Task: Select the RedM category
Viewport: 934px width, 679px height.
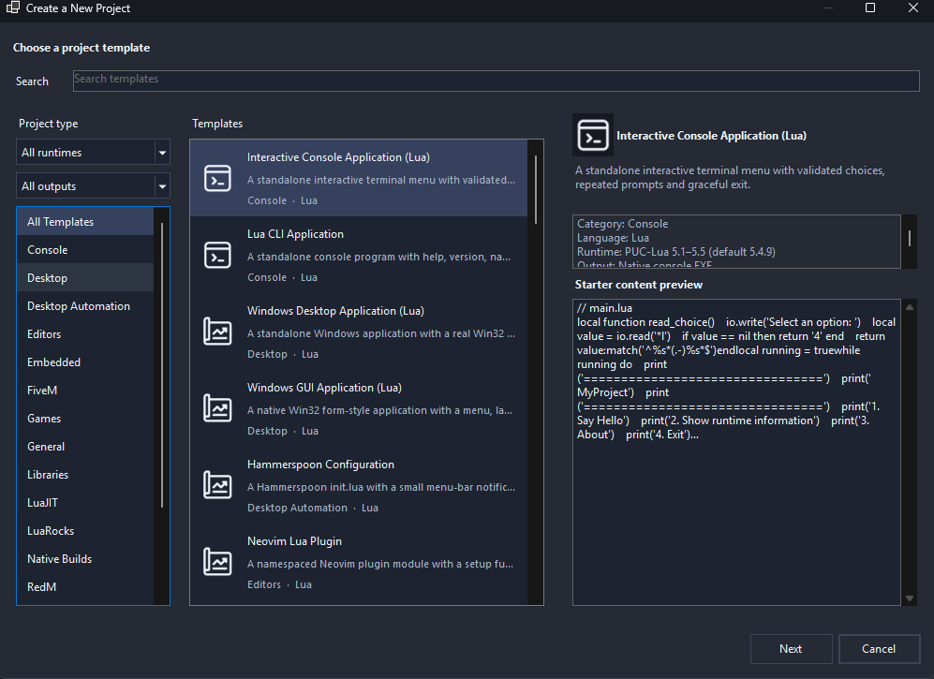Action: [85, 586]
